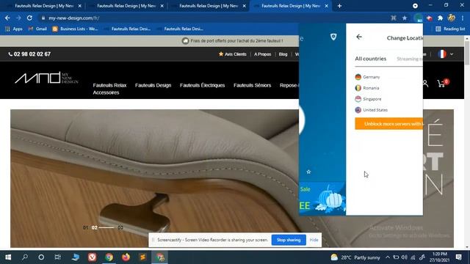Reload the my-new-design.com page
The width and height of the screenshot is (470, 264).
pos(29,18)
